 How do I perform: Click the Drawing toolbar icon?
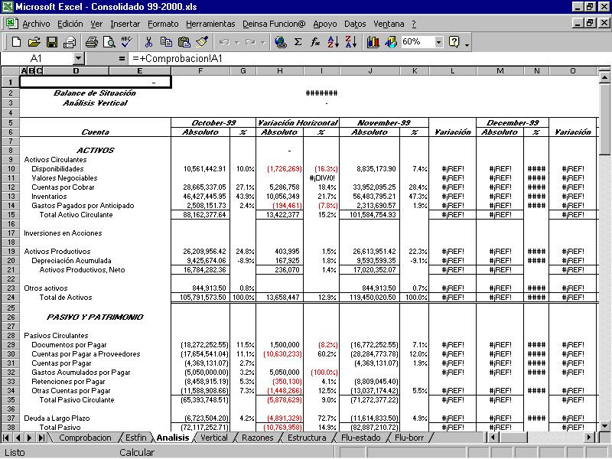tap(391, 42)
